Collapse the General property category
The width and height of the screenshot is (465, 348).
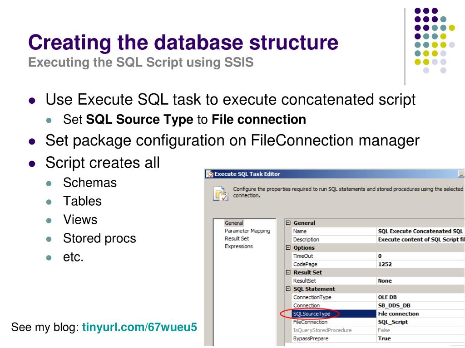coord(288,223)
